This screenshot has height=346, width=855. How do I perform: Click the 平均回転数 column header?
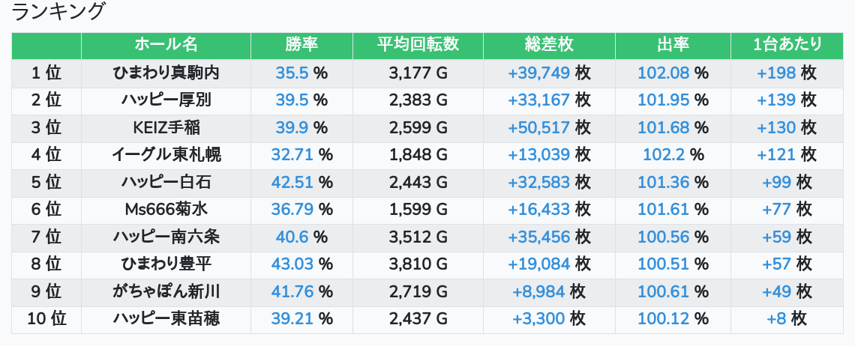pos(418,45)
